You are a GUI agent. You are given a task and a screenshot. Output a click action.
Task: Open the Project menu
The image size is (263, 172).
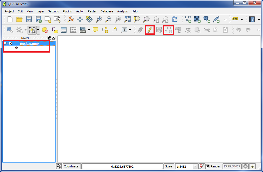[x=9, y=11]
